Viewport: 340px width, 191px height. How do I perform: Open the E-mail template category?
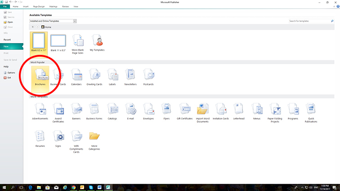tap(130, 111)
